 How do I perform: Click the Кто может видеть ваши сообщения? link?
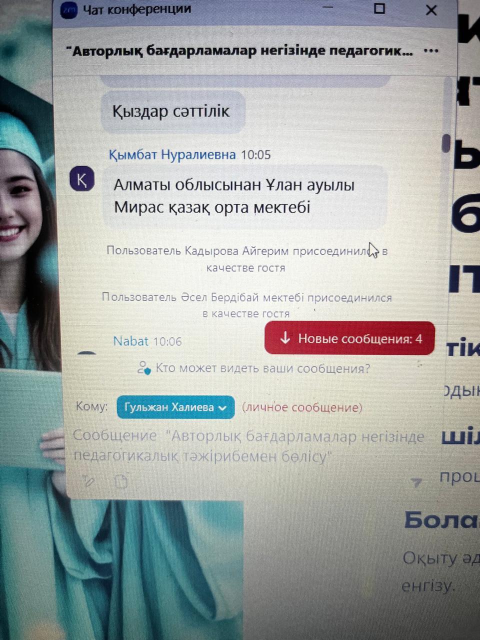tap(263, 368)
